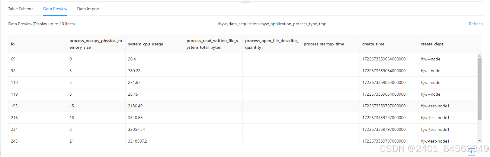Click the id column header
This screenshot has width=490, height=157.
pyautogui.click(x=13, y=44)
